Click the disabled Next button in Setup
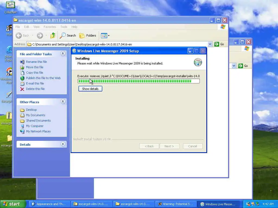Screen dimensions: 278x208 (169, 146)
